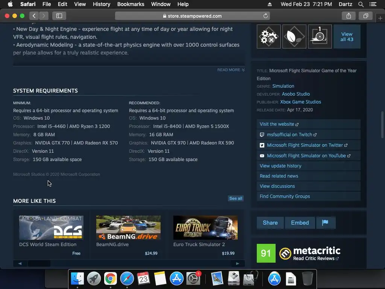The width and height of the screenshot is (385, 289).
Task: Click the carousel right arrow
Action: tap(238, 263)
